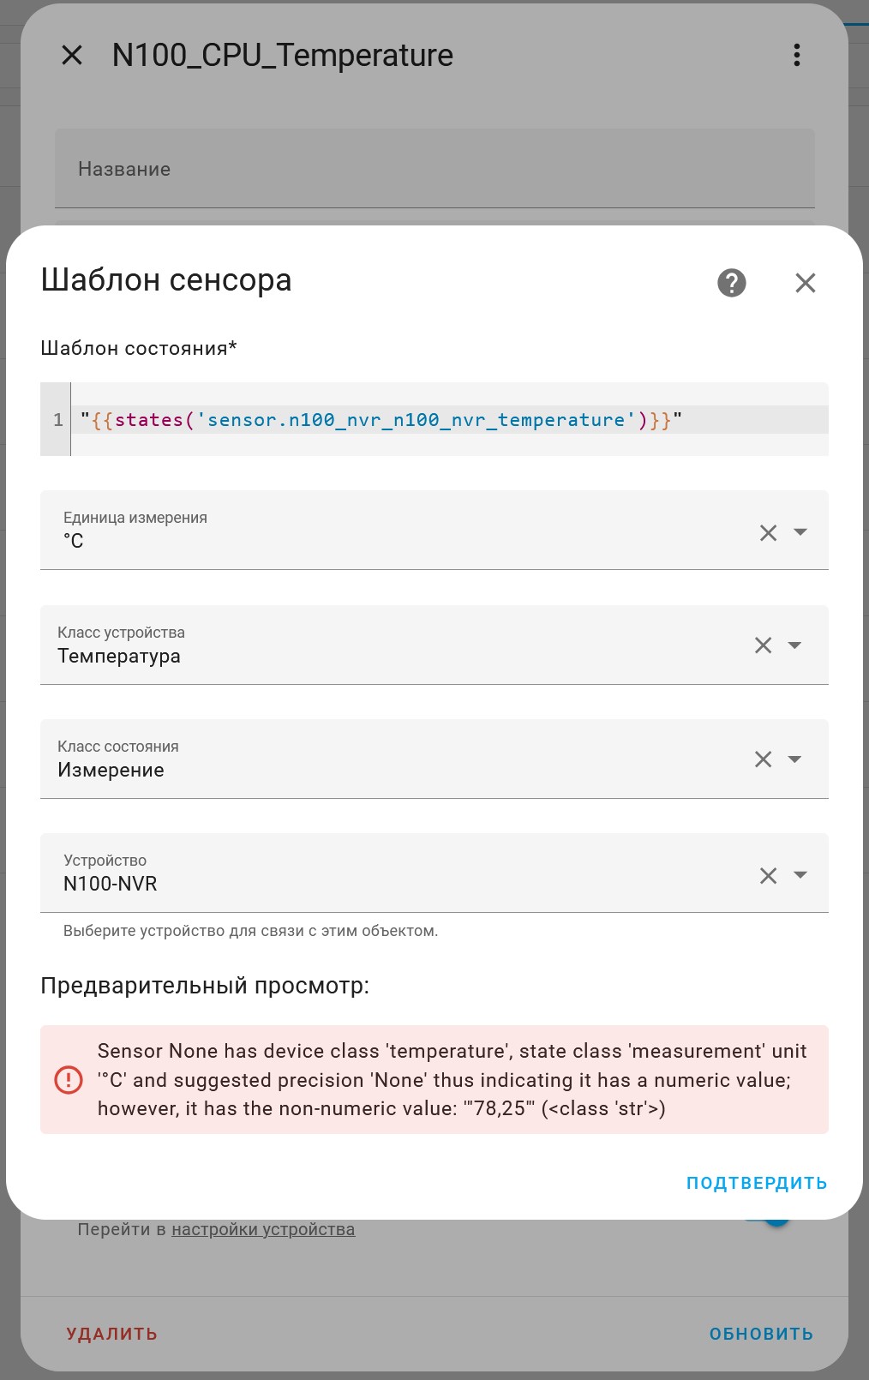Close the N100_CPU_Temperature settings panel
Image resolution: width=869 pixels, height=1380 pixels.
pos(73,56)
